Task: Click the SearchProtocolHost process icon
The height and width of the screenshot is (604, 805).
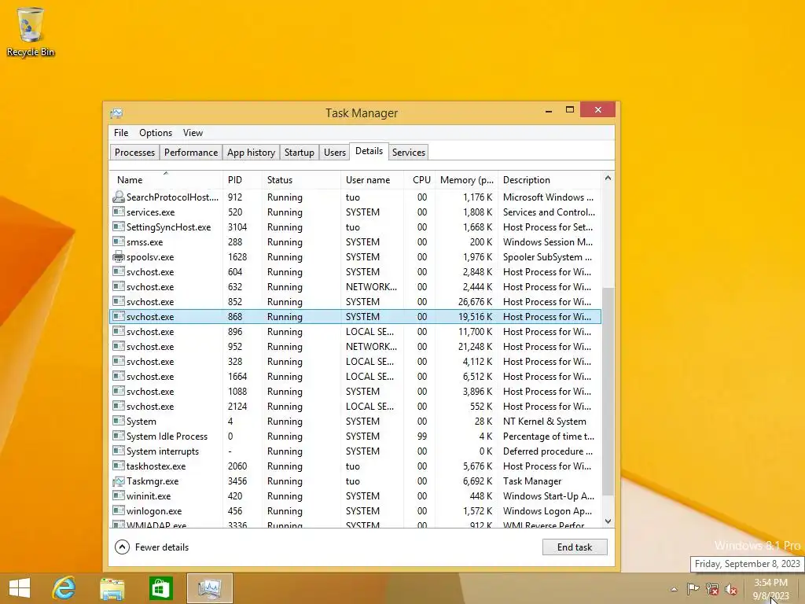Action: pos(119,197)
